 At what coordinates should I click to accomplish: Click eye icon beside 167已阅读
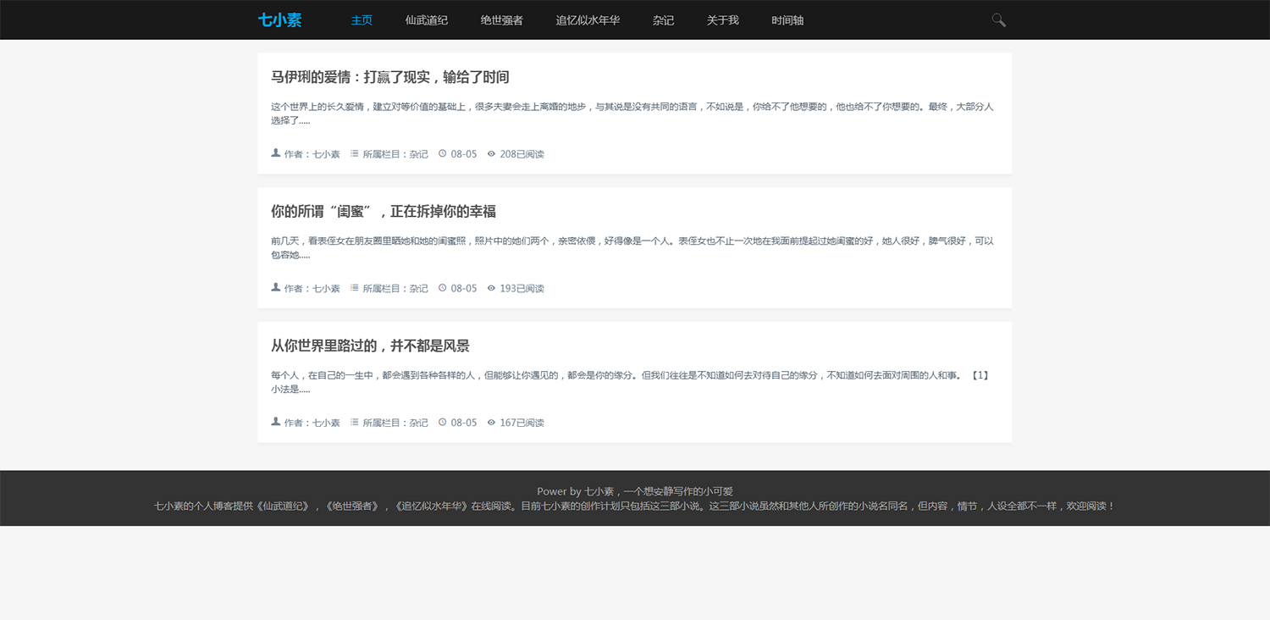(491, 423)
